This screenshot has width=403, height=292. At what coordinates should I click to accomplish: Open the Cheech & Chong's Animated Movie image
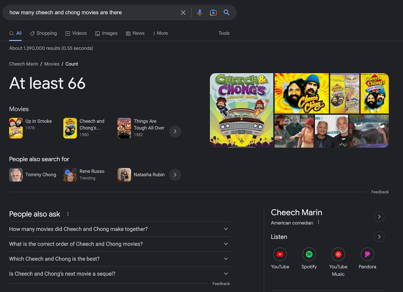242,110
